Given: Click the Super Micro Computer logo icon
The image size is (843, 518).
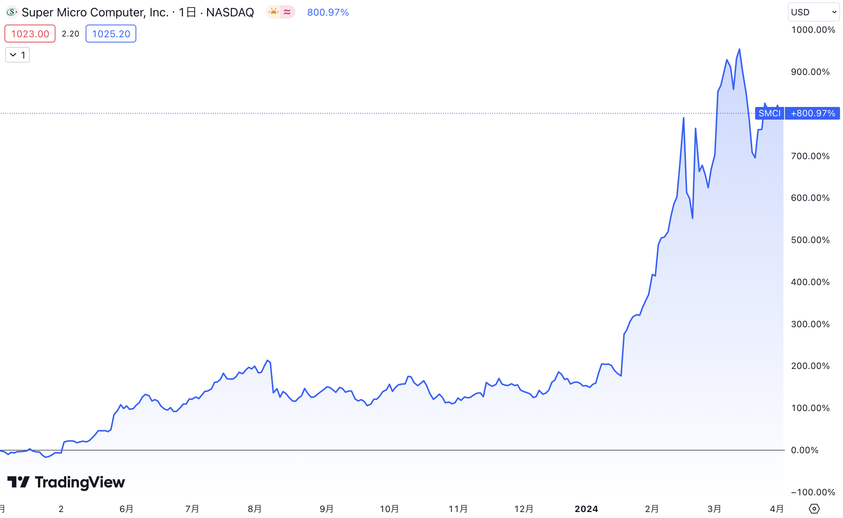Looking at the screenshot, I should [x=12, y=12].
